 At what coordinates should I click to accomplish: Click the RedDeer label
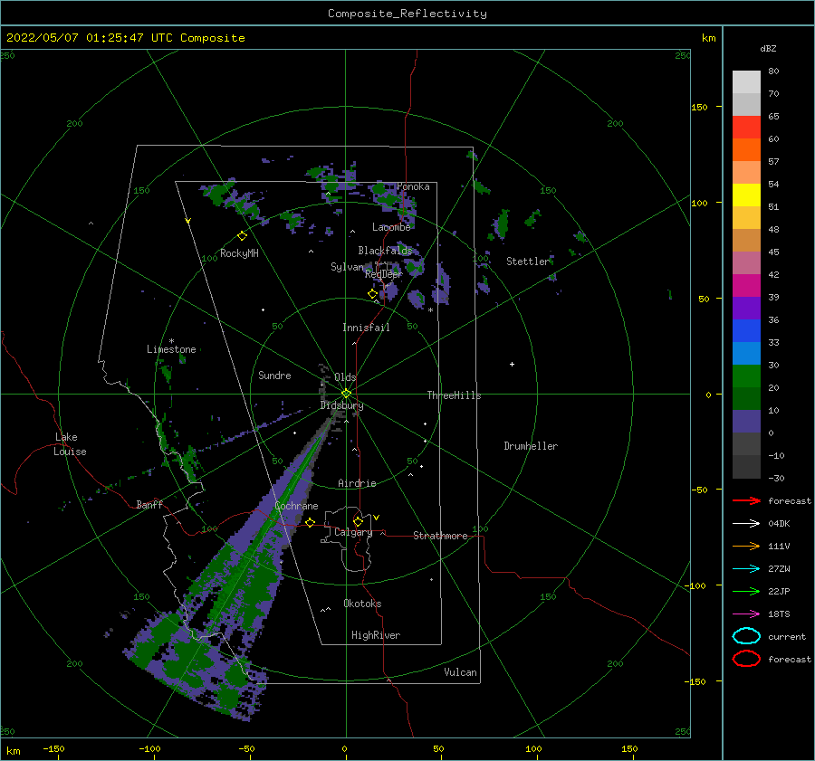(384, 274)
